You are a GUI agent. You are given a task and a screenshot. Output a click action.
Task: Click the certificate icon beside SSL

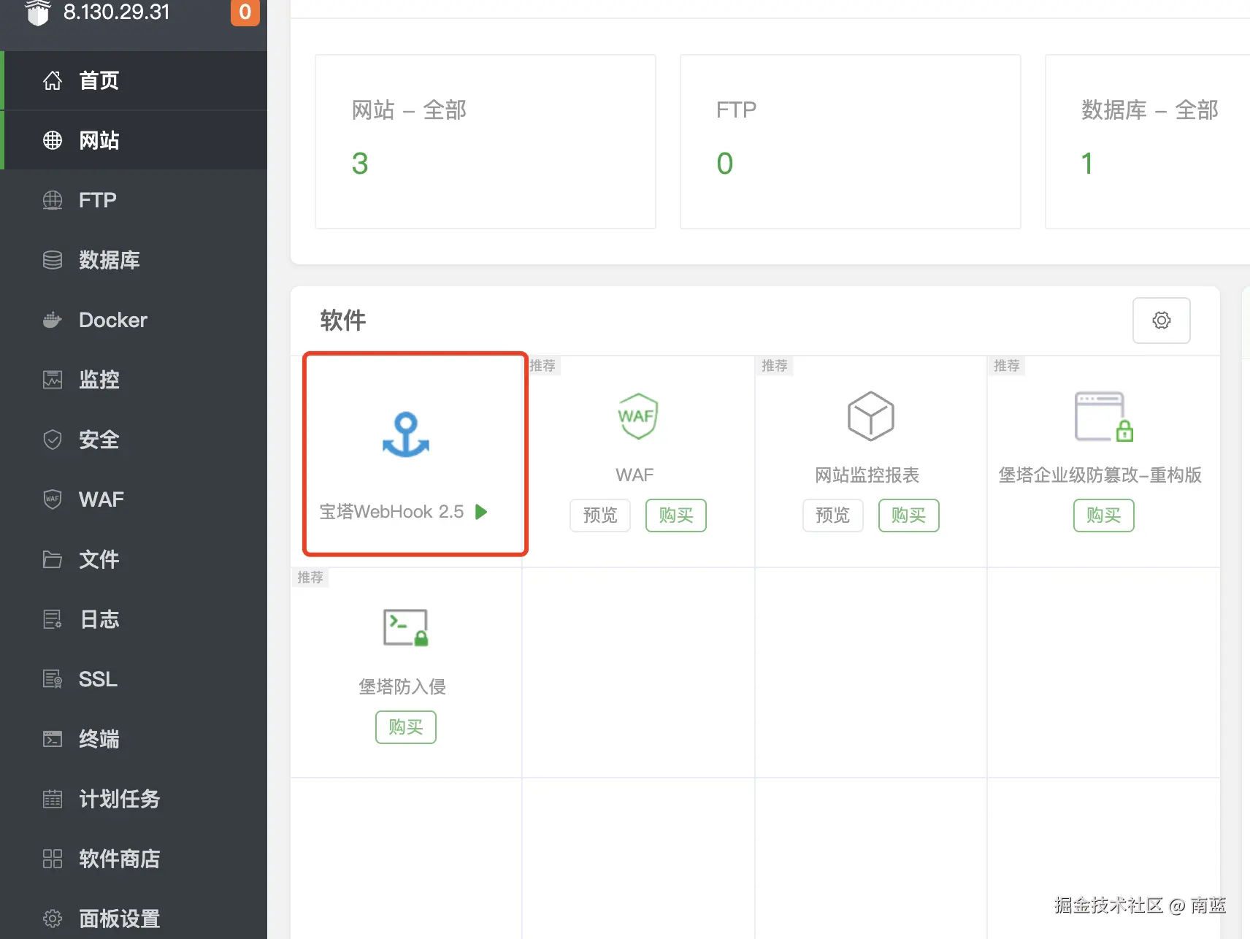[x=53, y=679]
